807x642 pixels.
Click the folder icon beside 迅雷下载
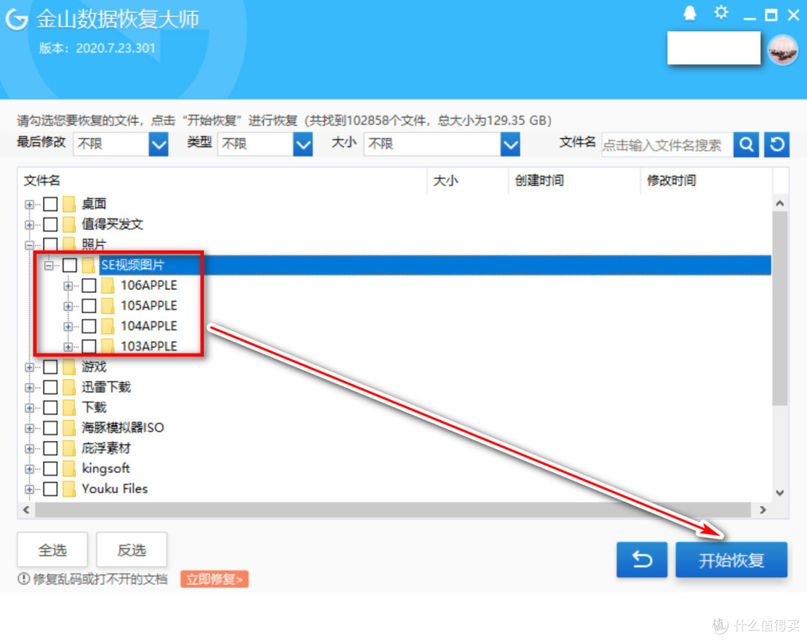pyautogui.click(x=67, y=387)
